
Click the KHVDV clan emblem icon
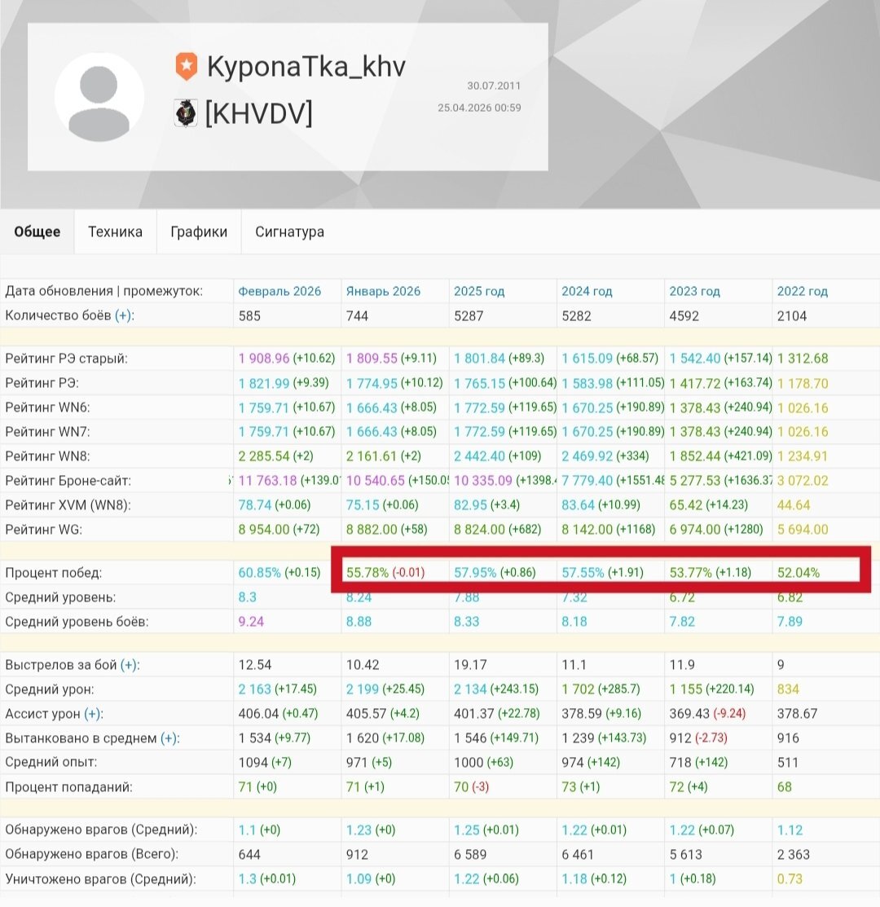(x=186, y=112)
